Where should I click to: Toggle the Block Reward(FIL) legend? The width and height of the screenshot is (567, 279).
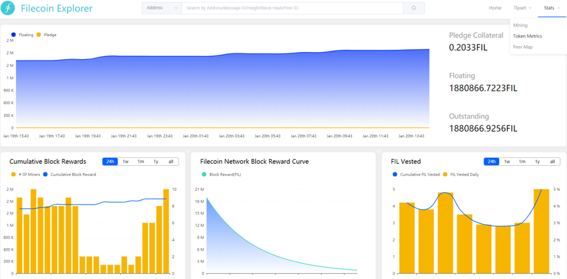[221, 174]
